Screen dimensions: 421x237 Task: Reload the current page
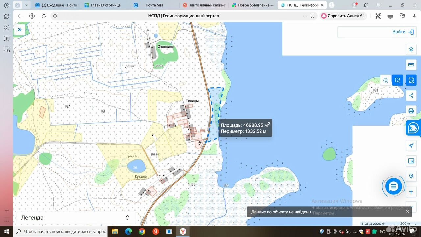click(44, 16)
